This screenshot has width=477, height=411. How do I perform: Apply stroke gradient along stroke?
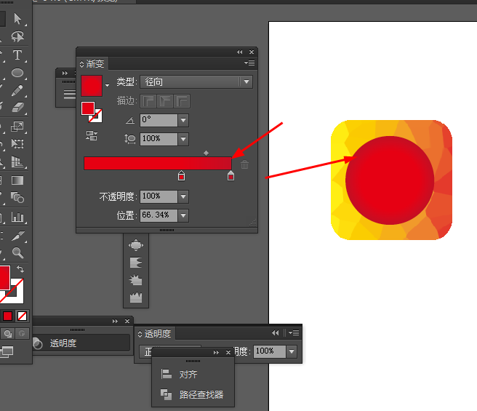pyautogui.click(x=165, y=101)
